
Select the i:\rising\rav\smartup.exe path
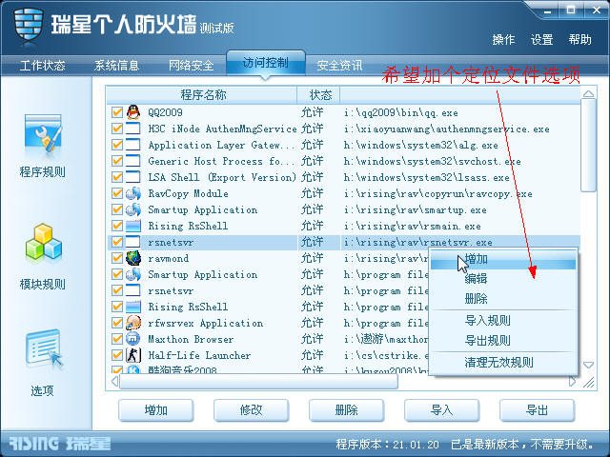point(416,209)
